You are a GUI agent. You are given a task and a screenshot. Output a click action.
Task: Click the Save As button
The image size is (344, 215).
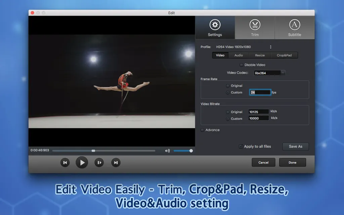pyautogui.click(x=295, y=146)
